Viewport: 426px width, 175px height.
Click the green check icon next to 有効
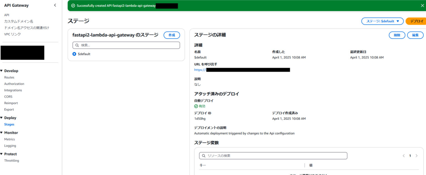(196, 106)
